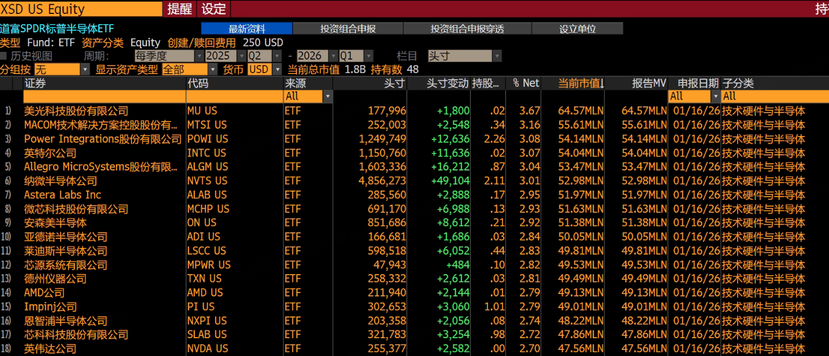The height and width of the screenshot is (356, 829).
Task: Open the 申报日期 All filter dropdown
Action: click(x=715, y=96)
